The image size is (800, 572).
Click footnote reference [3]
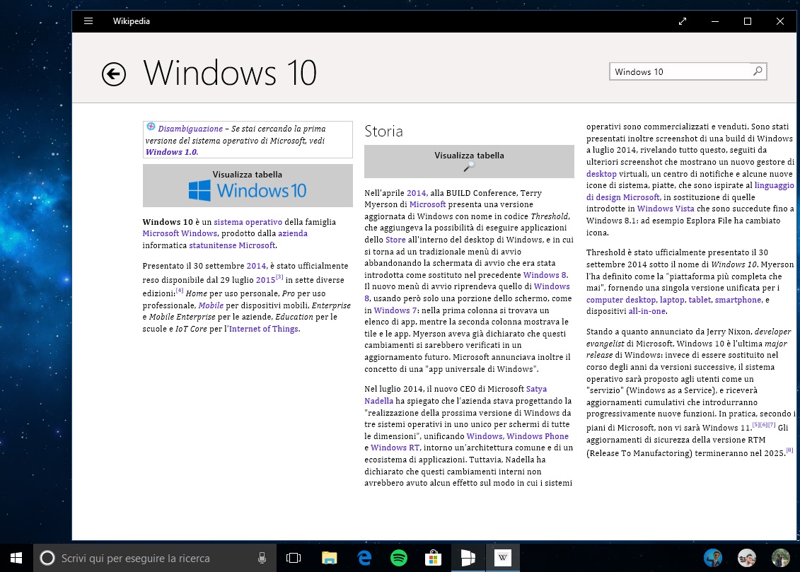279,277
